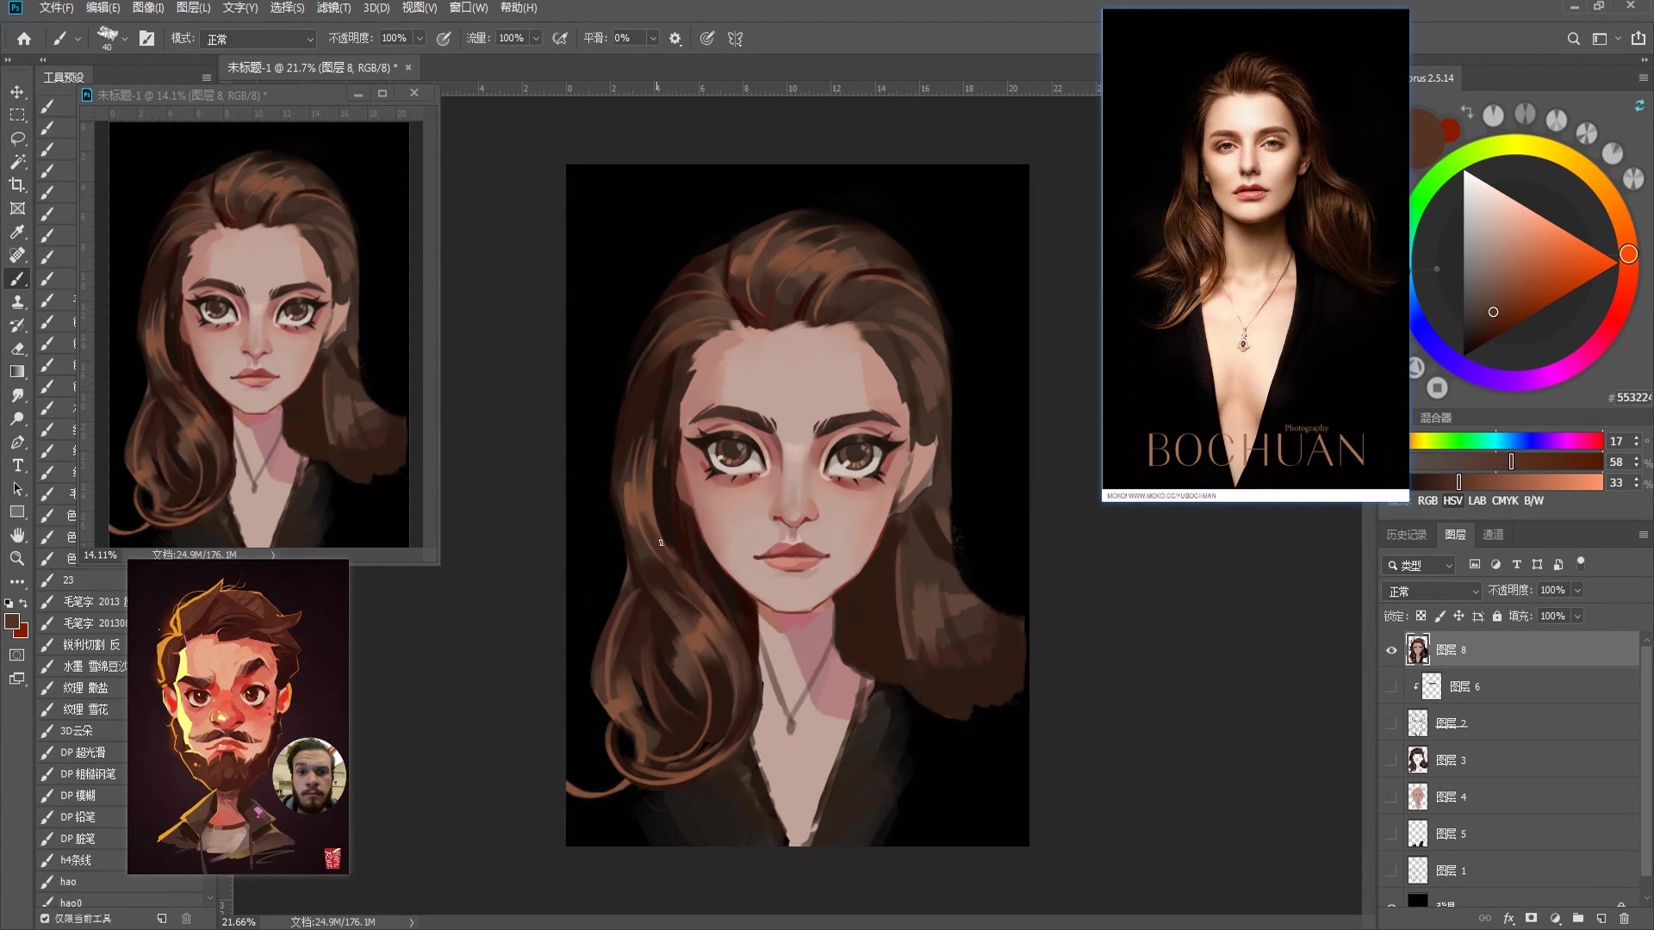Toggle pressure for opacity icon

pyautogui.click(x=444, y=38)
